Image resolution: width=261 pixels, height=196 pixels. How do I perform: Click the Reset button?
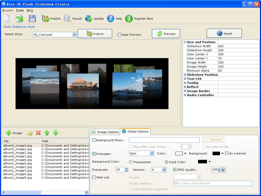click(x=224, y=33)
